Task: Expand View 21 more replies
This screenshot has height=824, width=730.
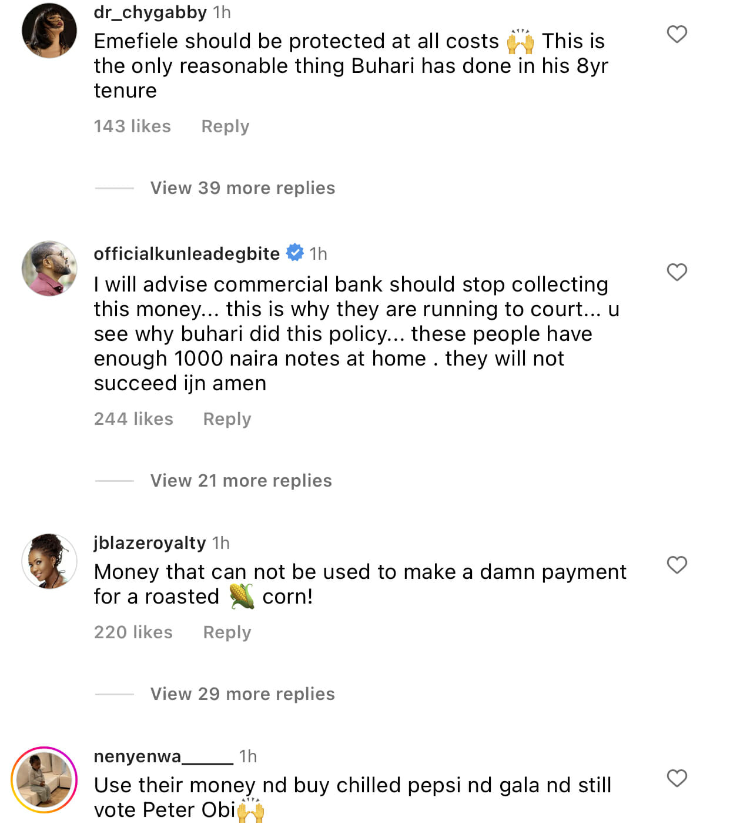Action: click(x=241, y=481)
